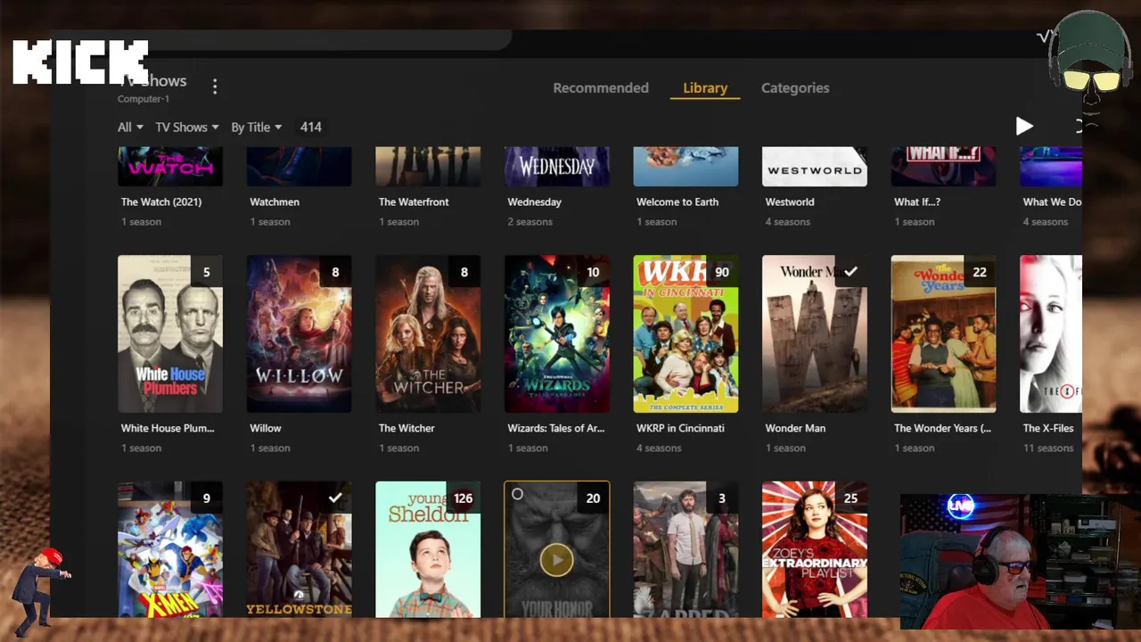Screen dimensions: 1141x642
Task: Click the Computer-1 server label
Action: (x=144, y=99)
